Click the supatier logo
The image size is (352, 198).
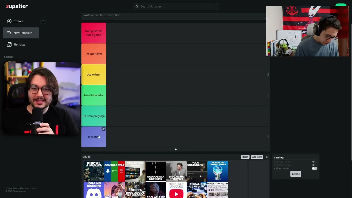click(17, 6)
